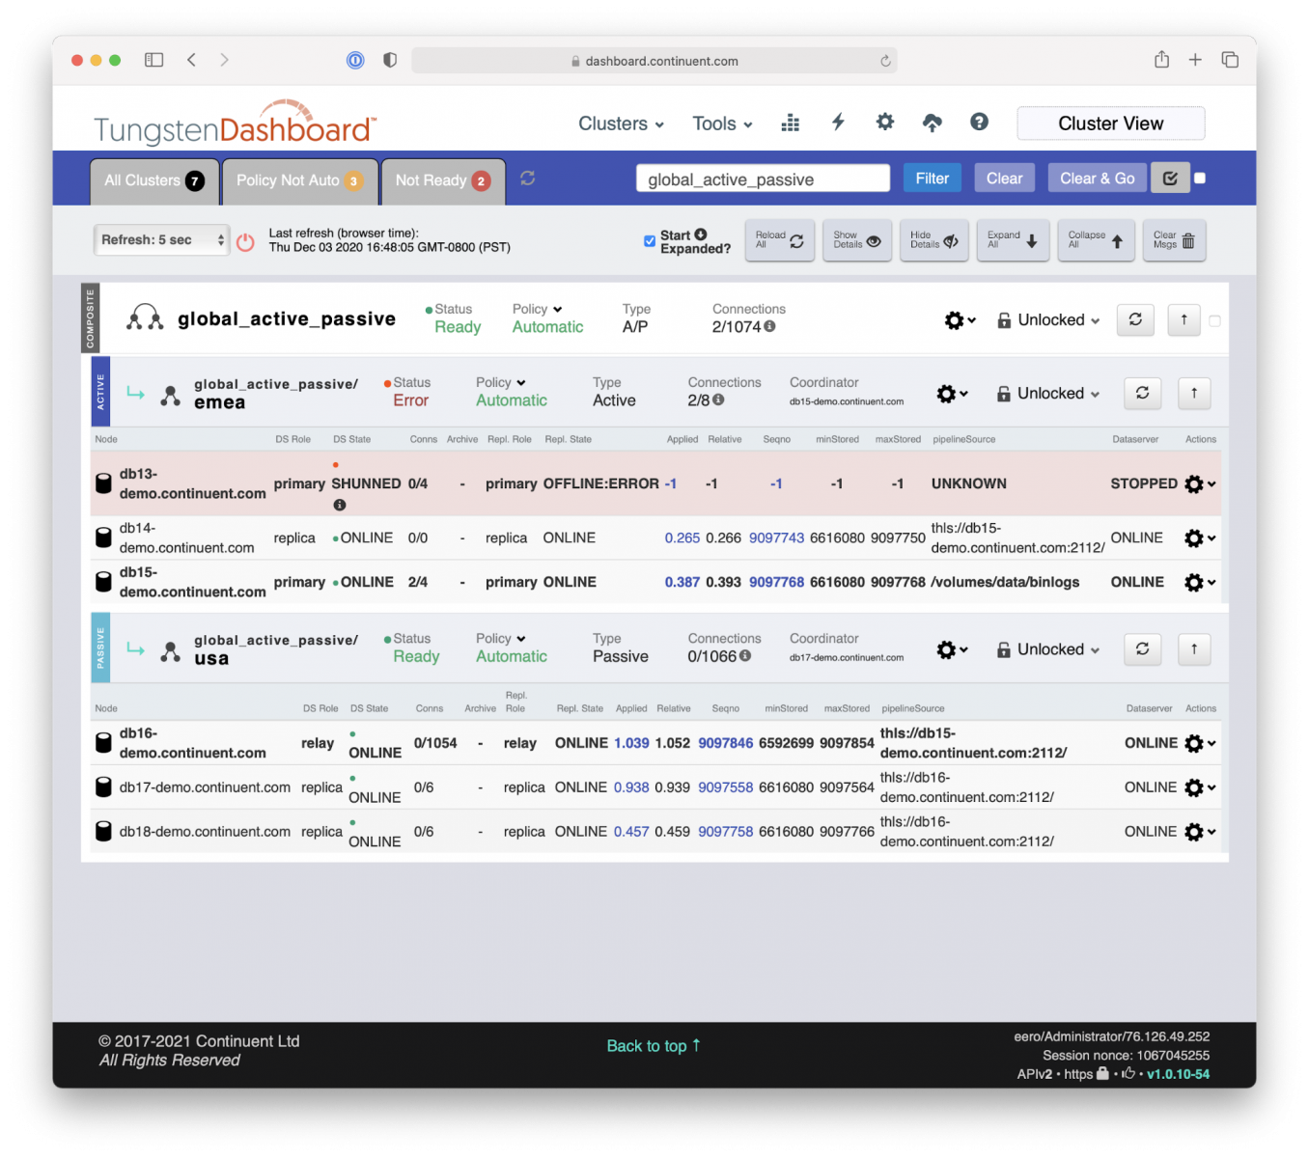The width and height of the screenshot is (1309, 1158).
Task: Switch to the All Clusters tab
Action: pos(153,180)
